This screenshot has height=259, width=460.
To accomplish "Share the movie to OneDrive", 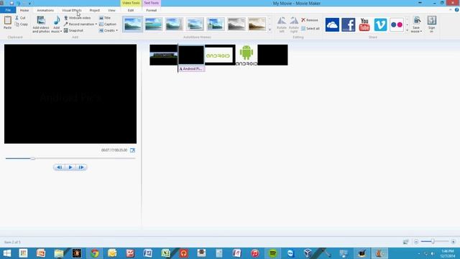I will (332, 24).
